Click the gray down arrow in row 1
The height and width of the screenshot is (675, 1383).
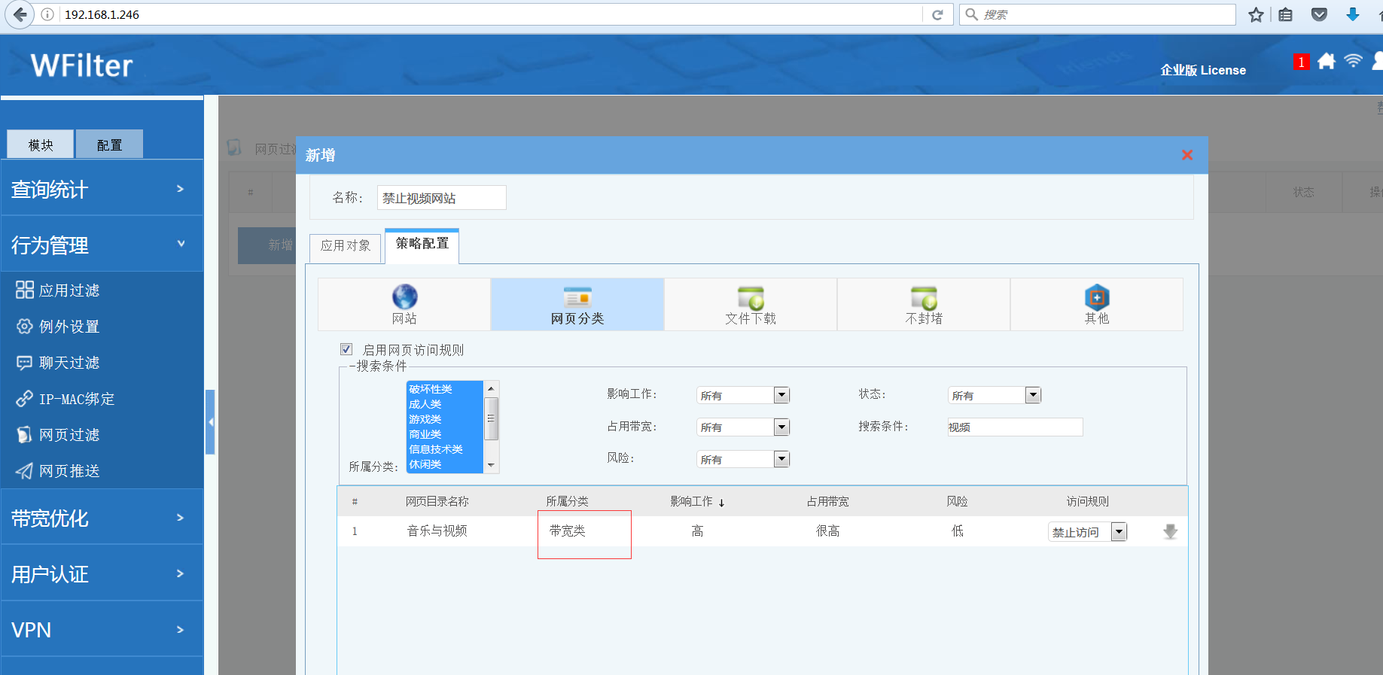[x=1170, y=532]
